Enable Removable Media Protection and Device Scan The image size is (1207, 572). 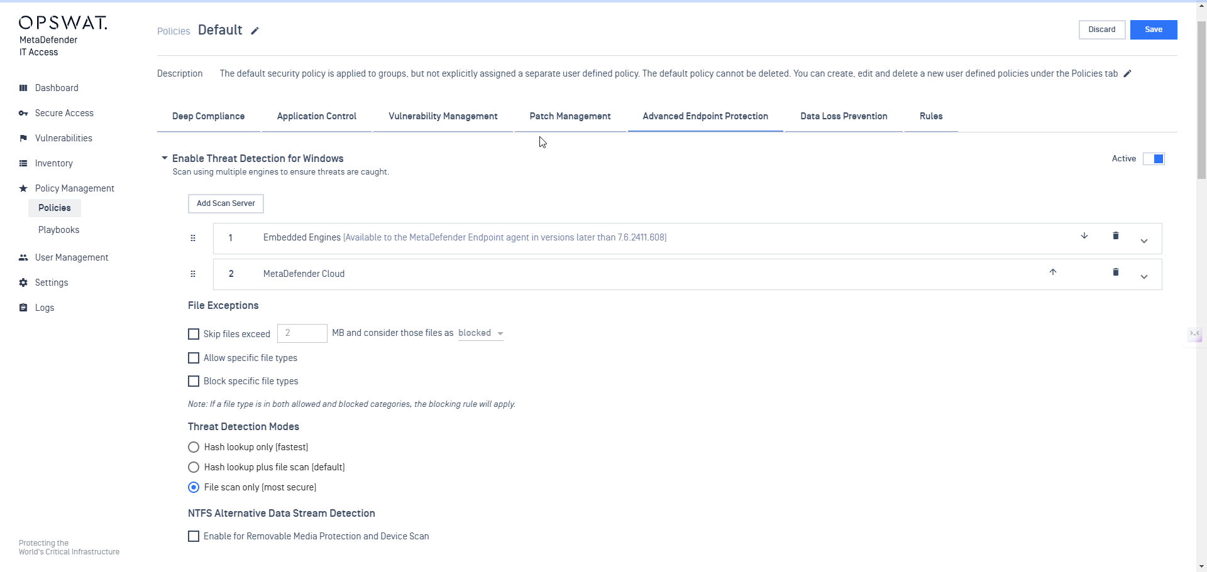point(194,536)
